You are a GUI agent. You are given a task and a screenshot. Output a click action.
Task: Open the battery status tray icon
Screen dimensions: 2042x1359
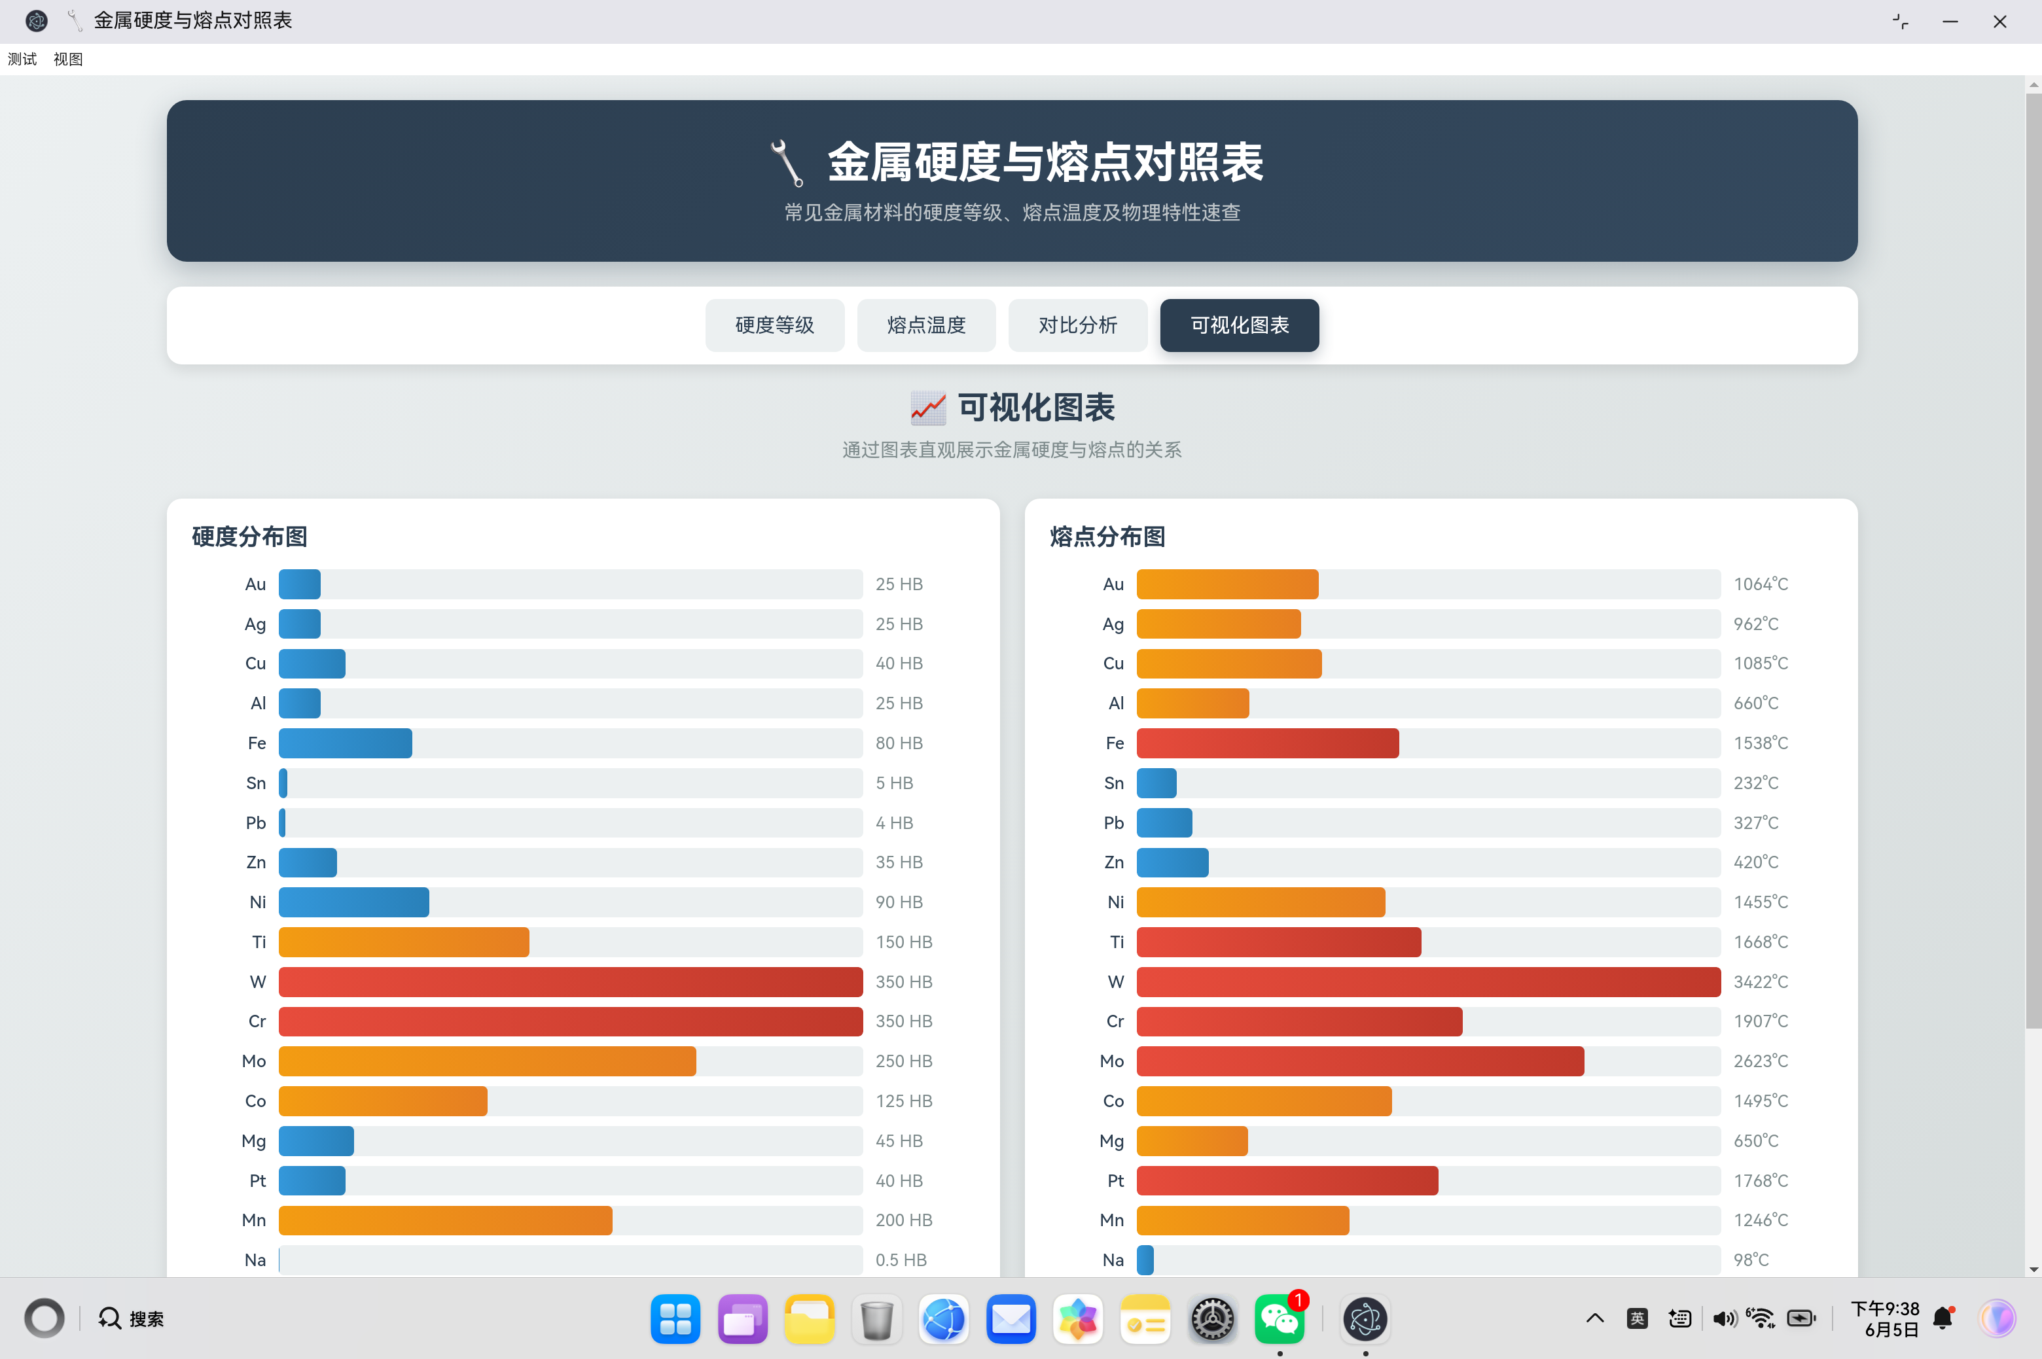pyautogui.click(x=1801, y=1318)
